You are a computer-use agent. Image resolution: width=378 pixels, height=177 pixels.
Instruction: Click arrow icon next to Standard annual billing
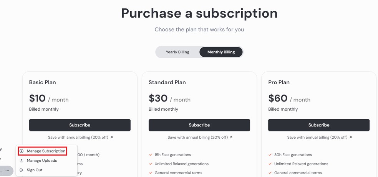coord(231,137)
